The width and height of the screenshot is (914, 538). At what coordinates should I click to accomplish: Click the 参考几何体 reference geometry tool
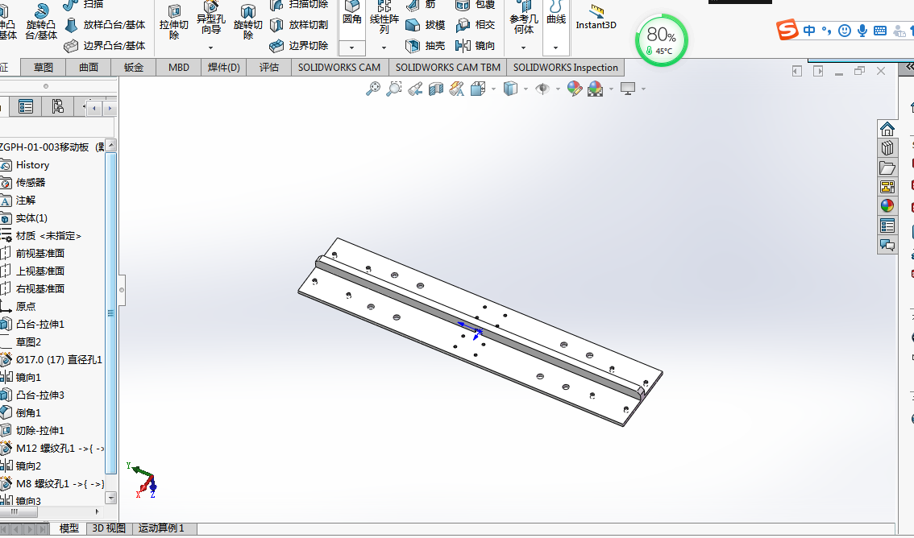[x=523, y=18]
